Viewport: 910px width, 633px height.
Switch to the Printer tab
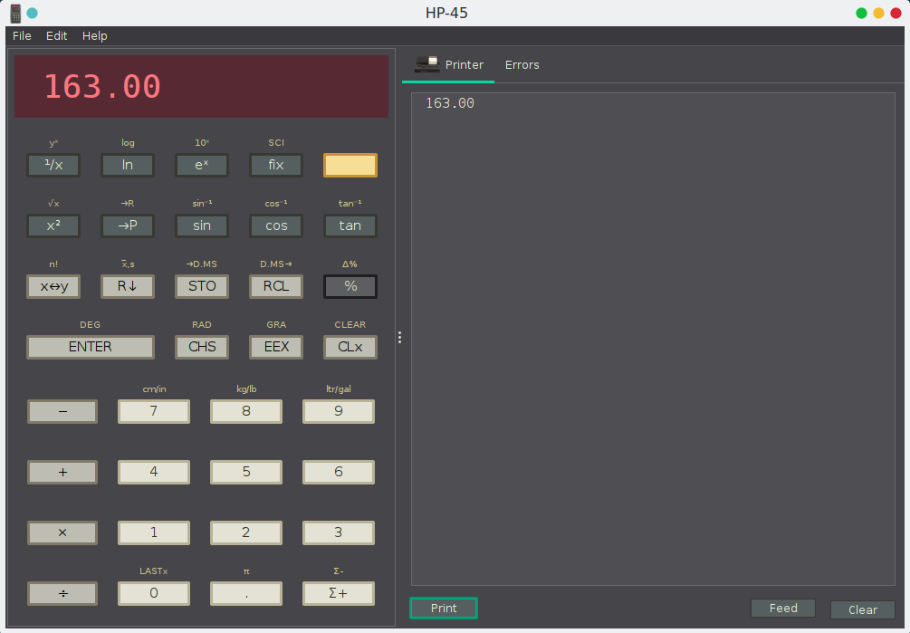(448, 65)
